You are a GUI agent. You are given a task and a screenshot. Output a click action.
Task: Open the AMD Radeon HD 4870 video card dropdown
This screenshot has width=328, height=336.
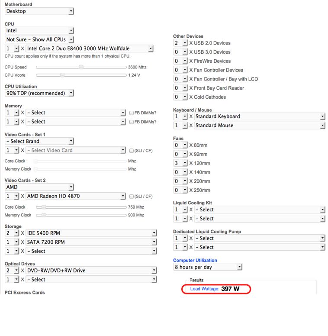[x=76, y=196]
